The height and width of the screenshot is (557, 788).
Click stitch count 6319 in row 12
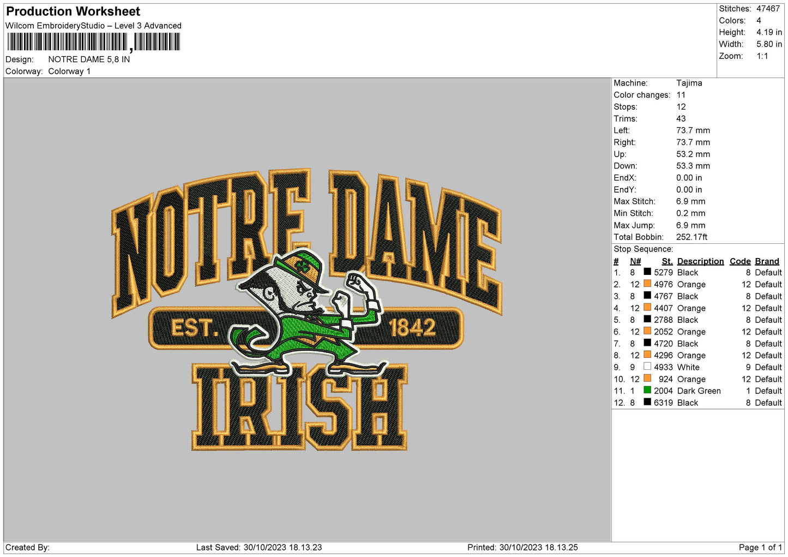pos(663,403)
